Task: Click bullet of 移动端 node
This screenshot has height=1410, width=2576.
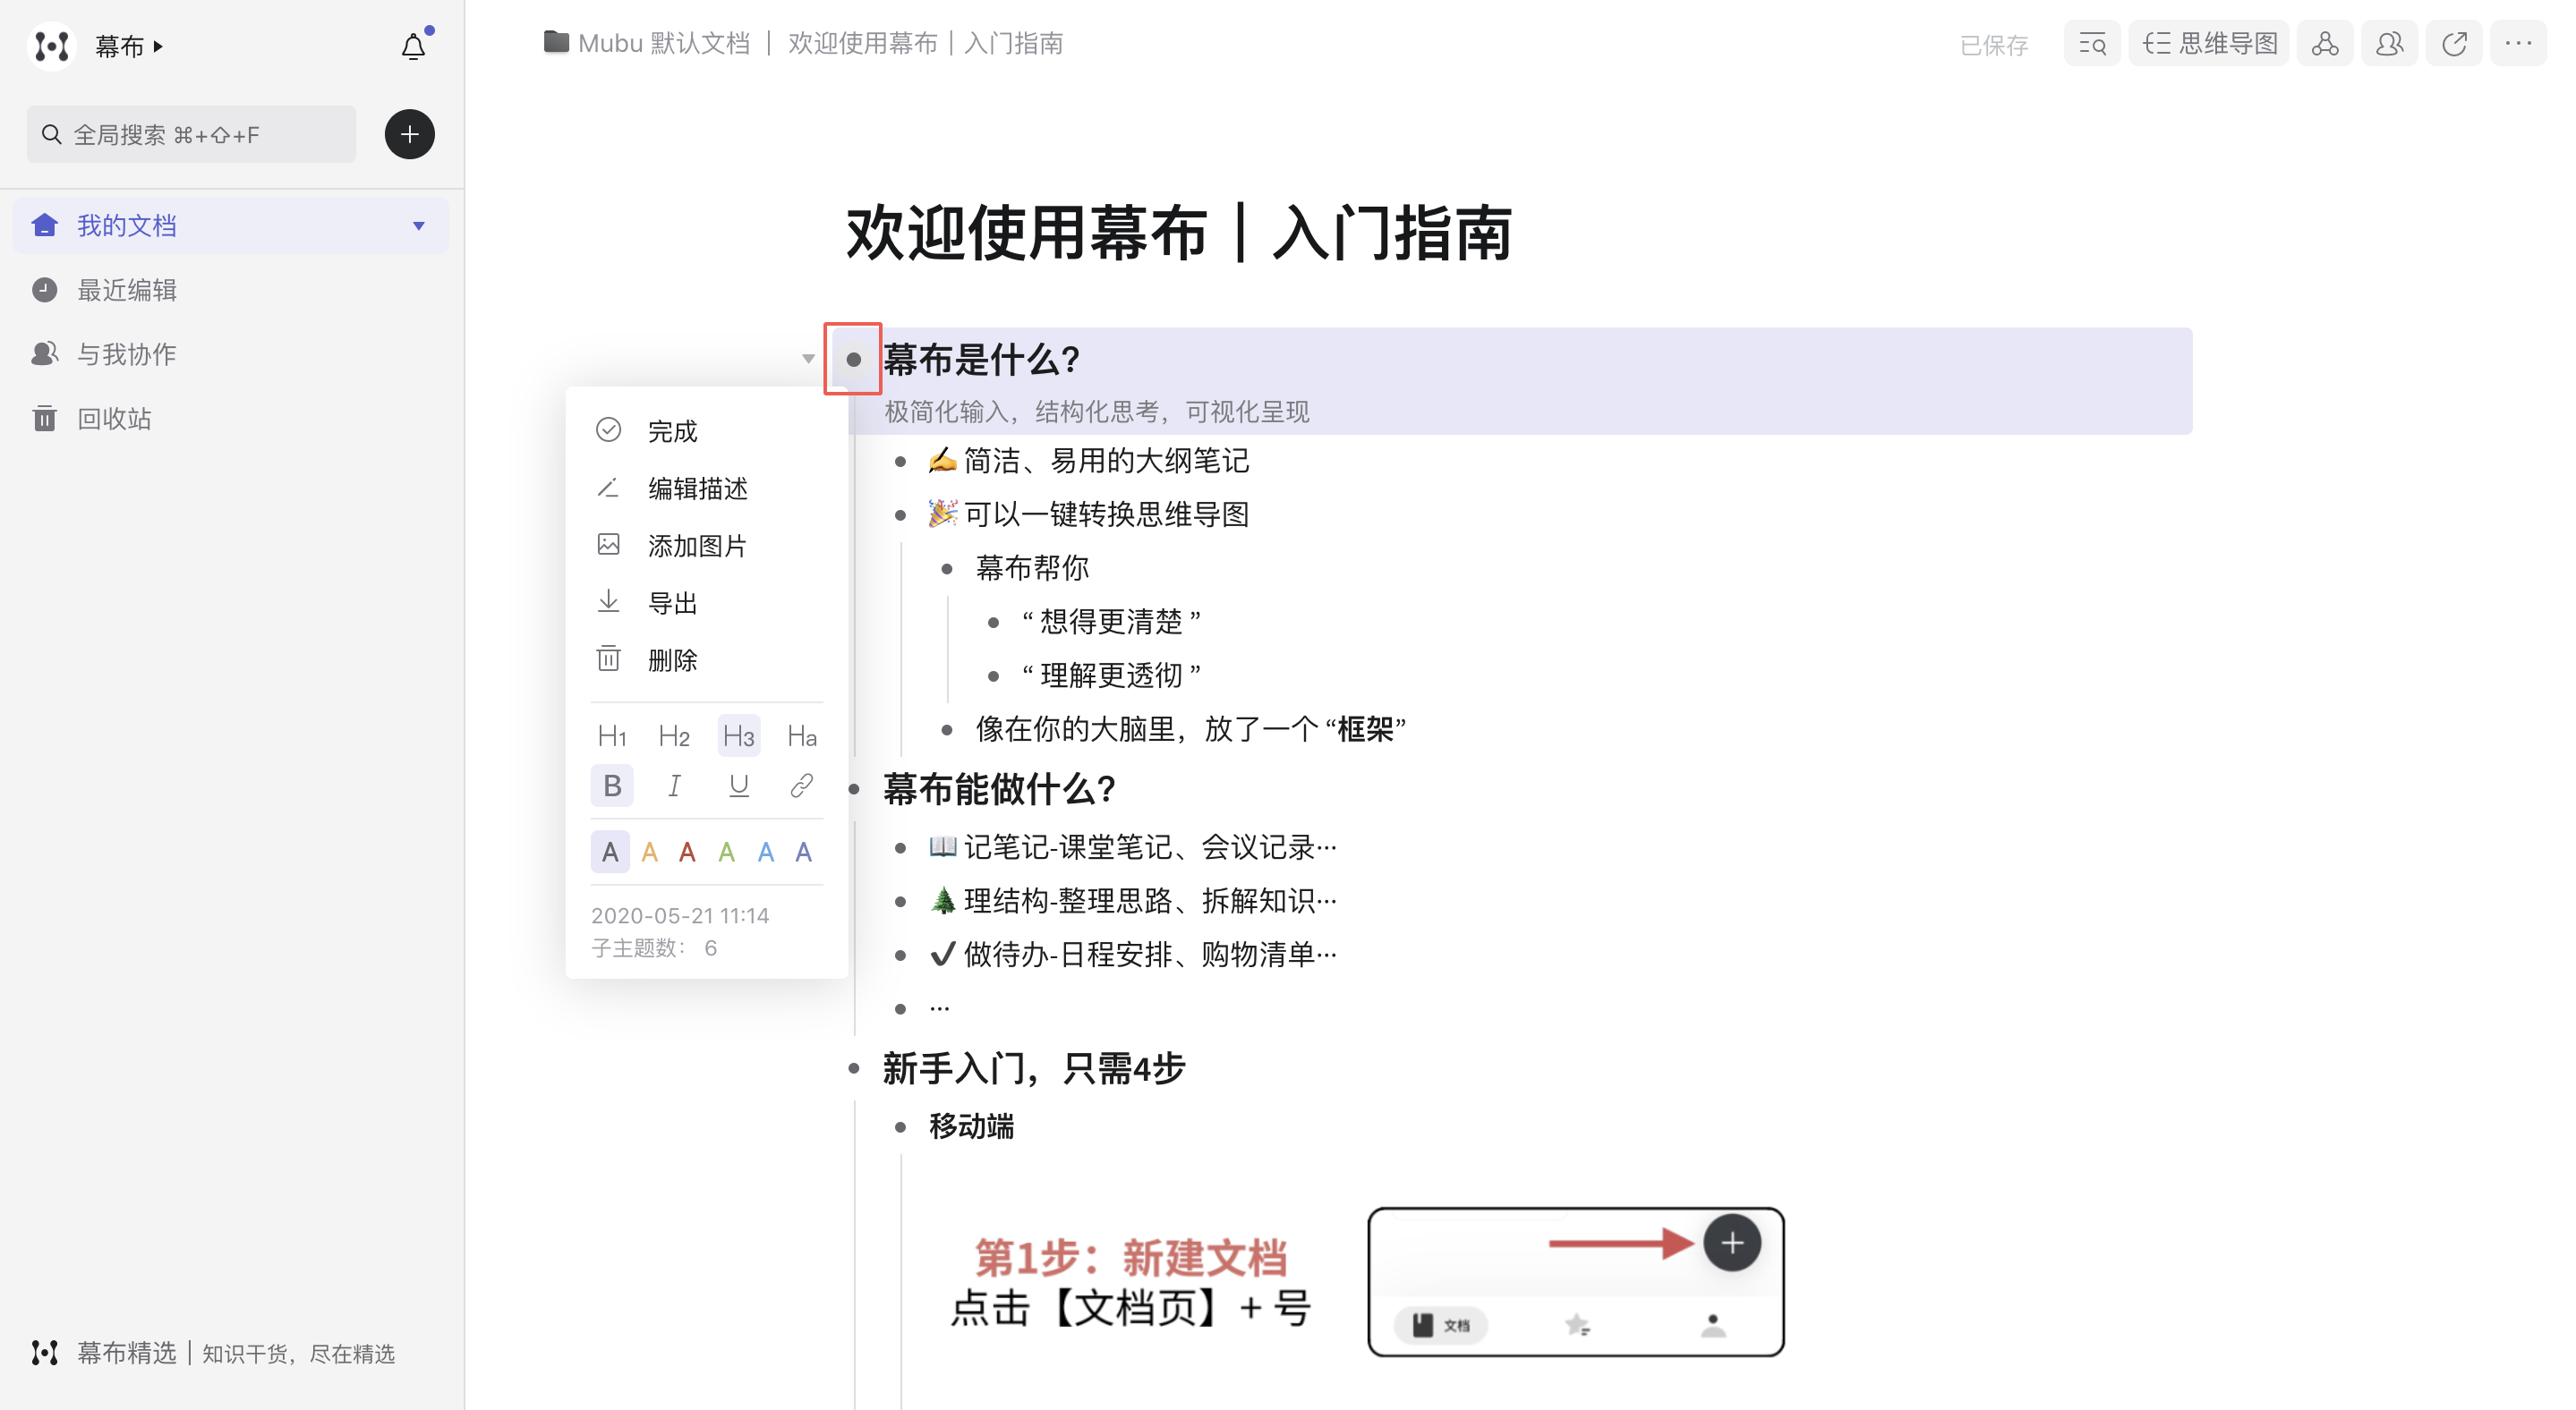Action: pyautogui.click(x=900, y=1127)
